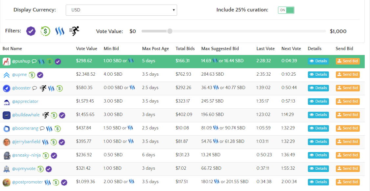
Task: Click the @upmyvote avatar
Action: pyautogui.click(x=7, y=169)
